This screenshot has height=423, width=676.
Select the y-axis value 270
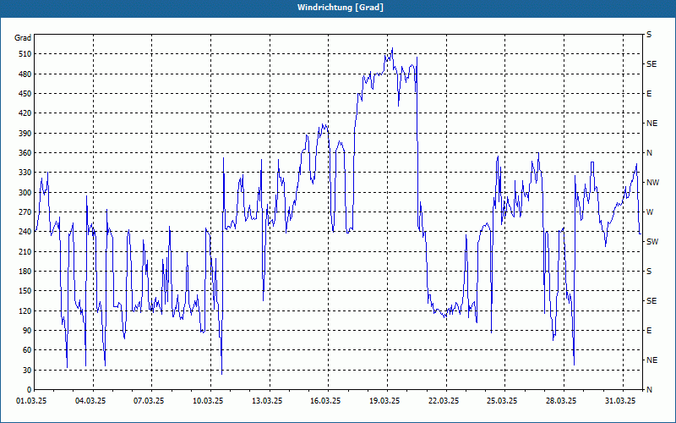coord(25,212)
